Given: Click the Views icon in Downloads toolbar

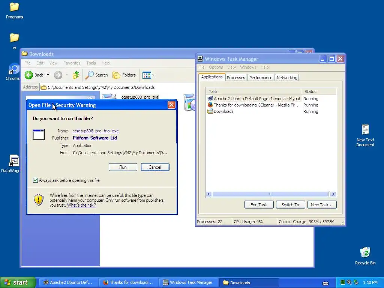Looking at the screenshot, I should [147, 75].
